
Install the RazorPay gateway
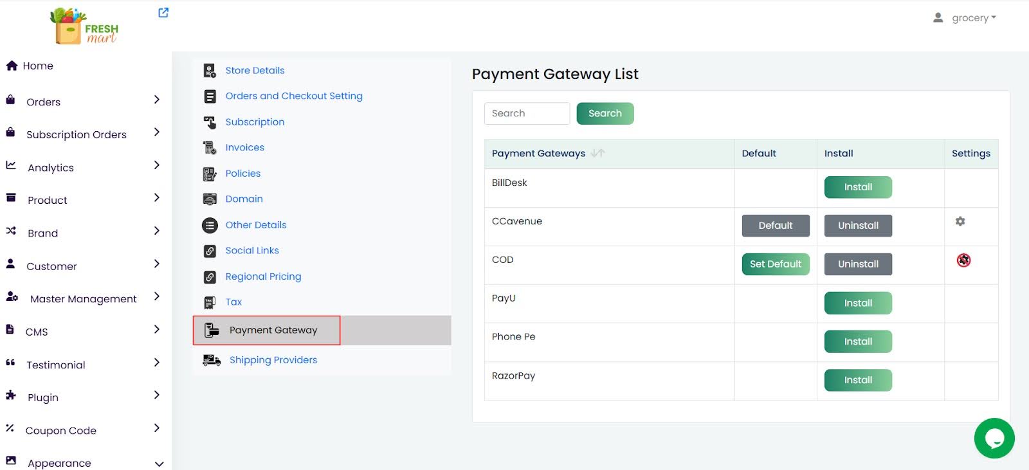857,380
